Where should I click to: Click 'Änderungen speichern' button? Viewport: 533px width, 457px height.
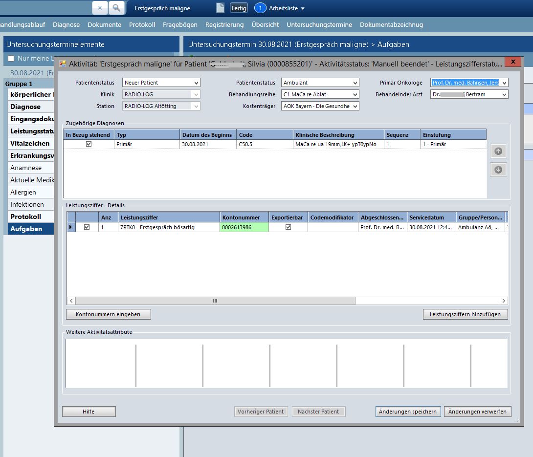pos(408,412)
